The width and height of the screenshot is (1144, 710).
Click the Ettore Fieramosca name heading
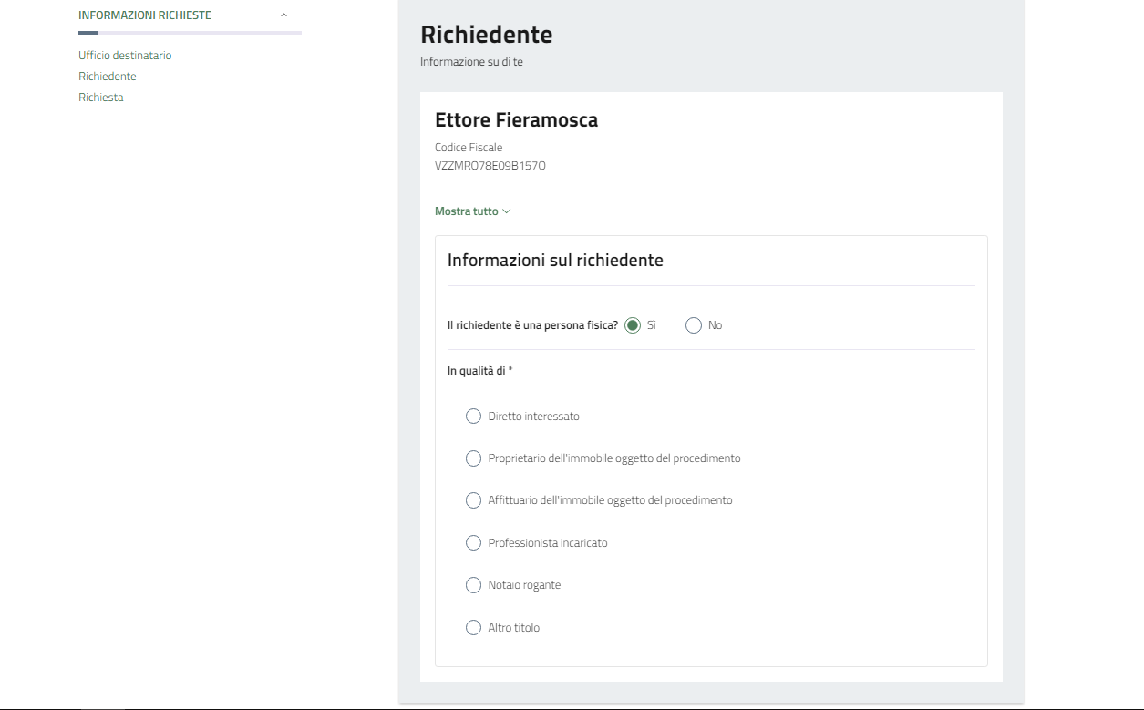[516, 120]
